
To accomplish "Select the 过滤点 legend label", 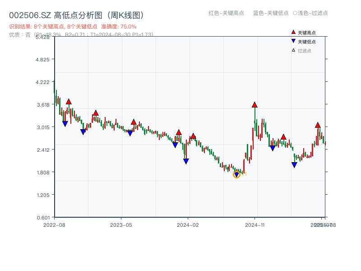I will tap(304, 51).
